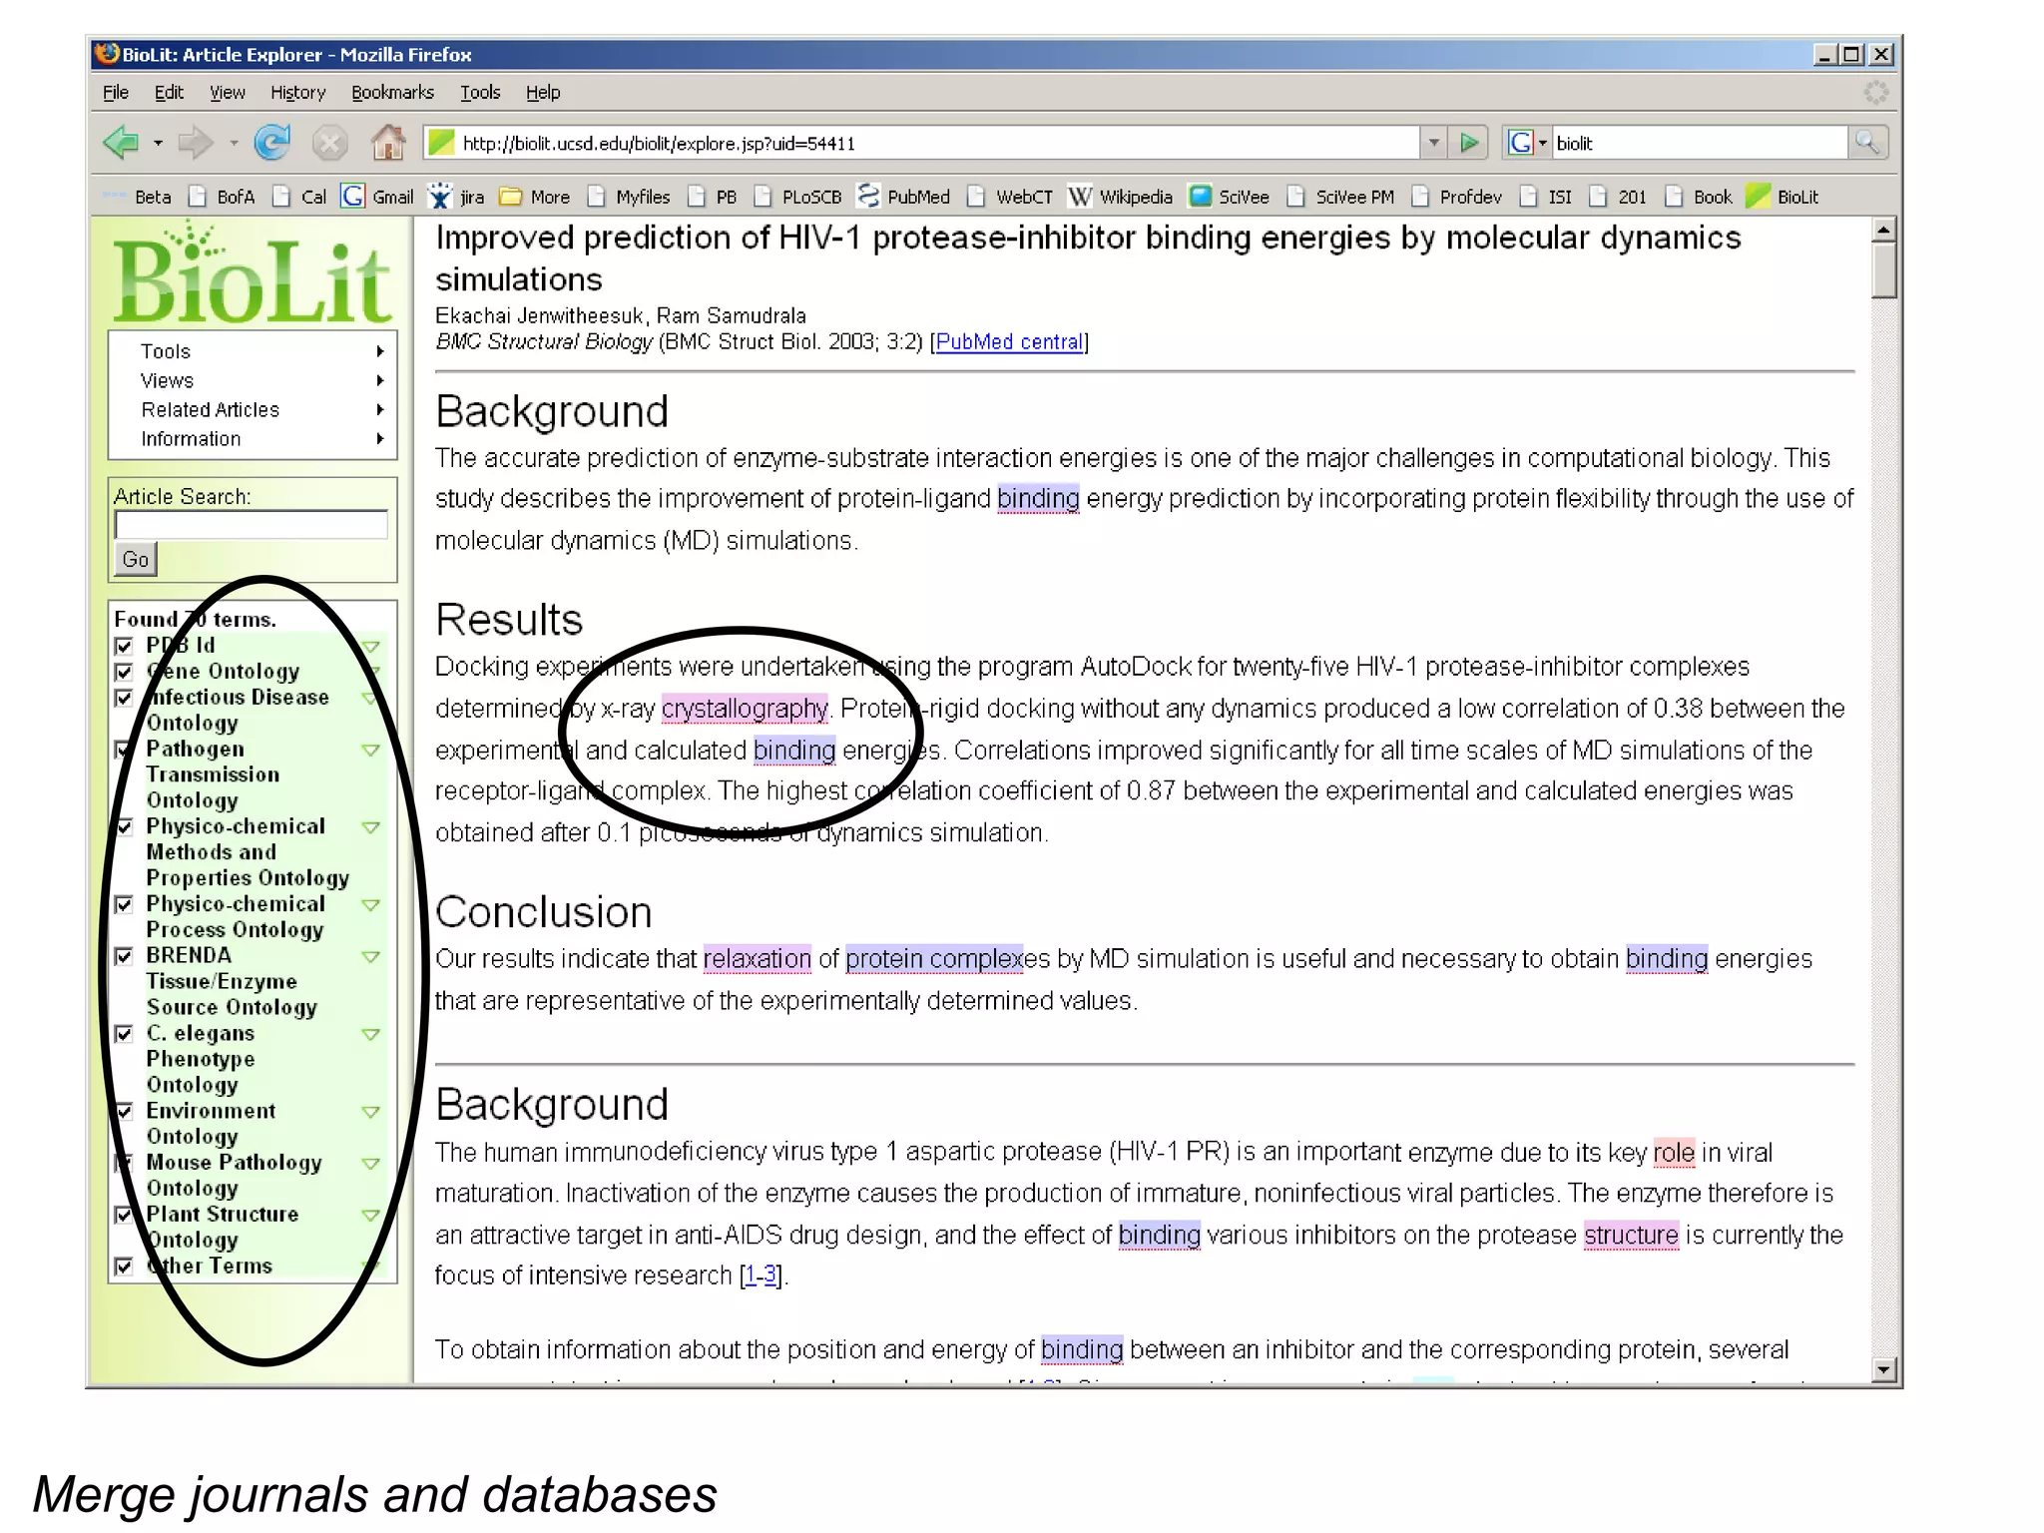Click the browser search box containing biolit
The image size is (2044, 1533).
pos(1699,143)
